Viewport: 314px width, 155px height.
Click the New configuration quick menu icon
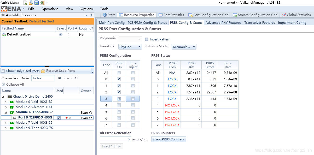click(x=25, y=3)
